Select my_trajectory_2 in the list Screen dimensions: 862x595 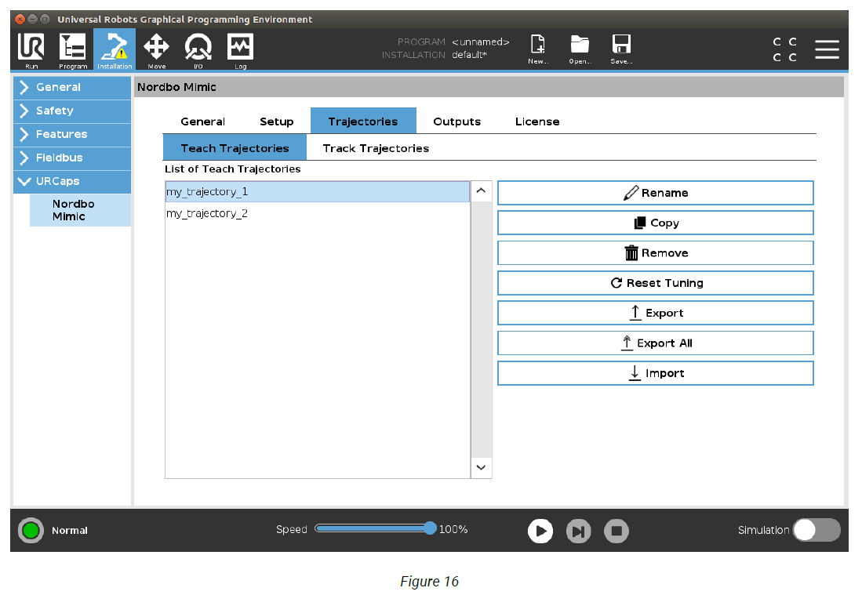317,213
